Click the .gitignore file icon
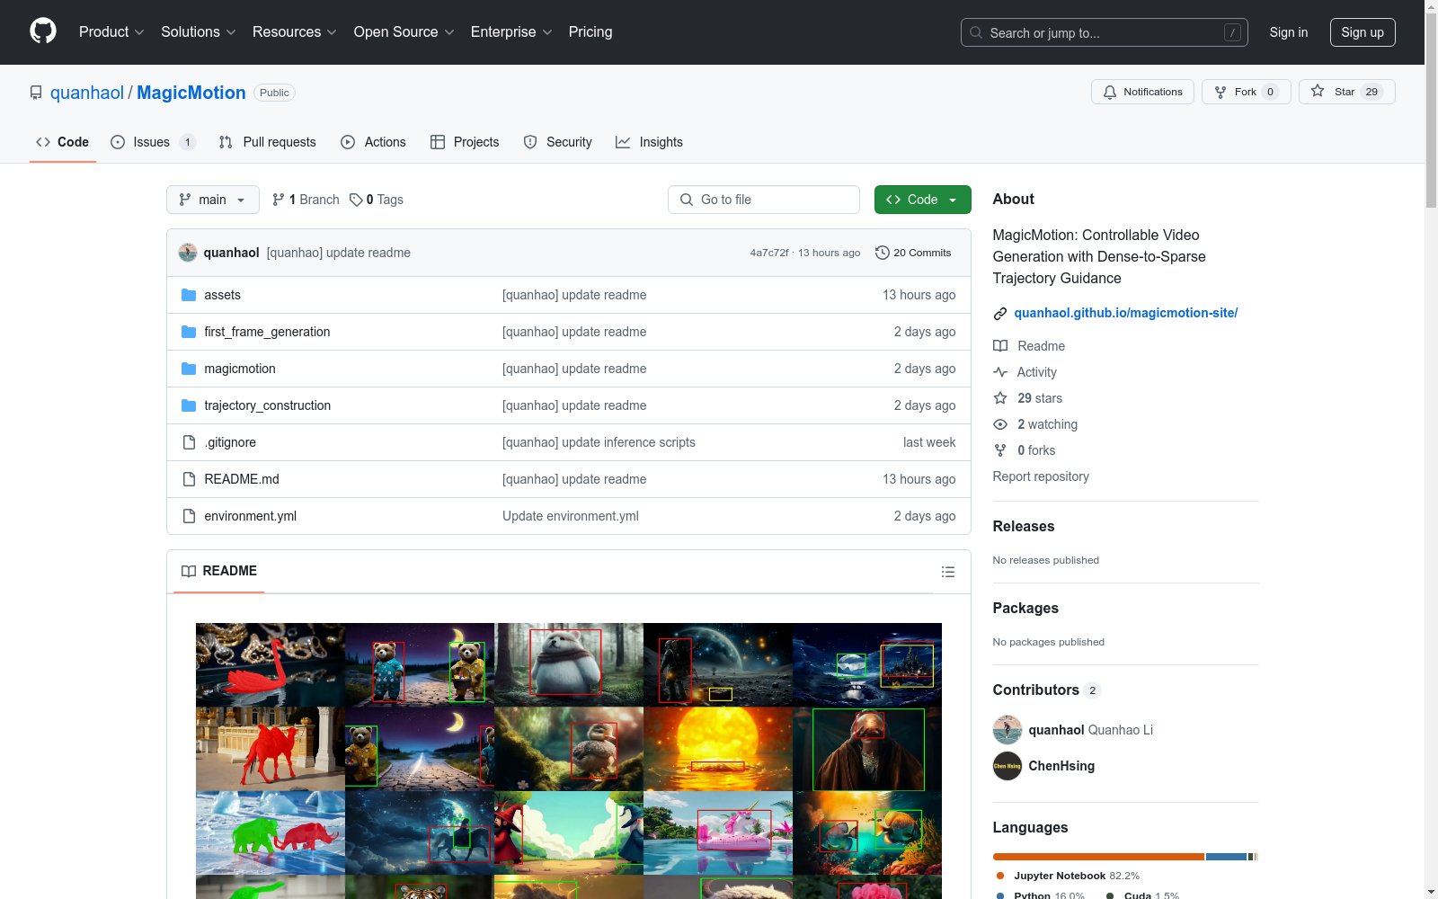Image resolution: width=1438 pixels, height=899 pixels. 189,442
